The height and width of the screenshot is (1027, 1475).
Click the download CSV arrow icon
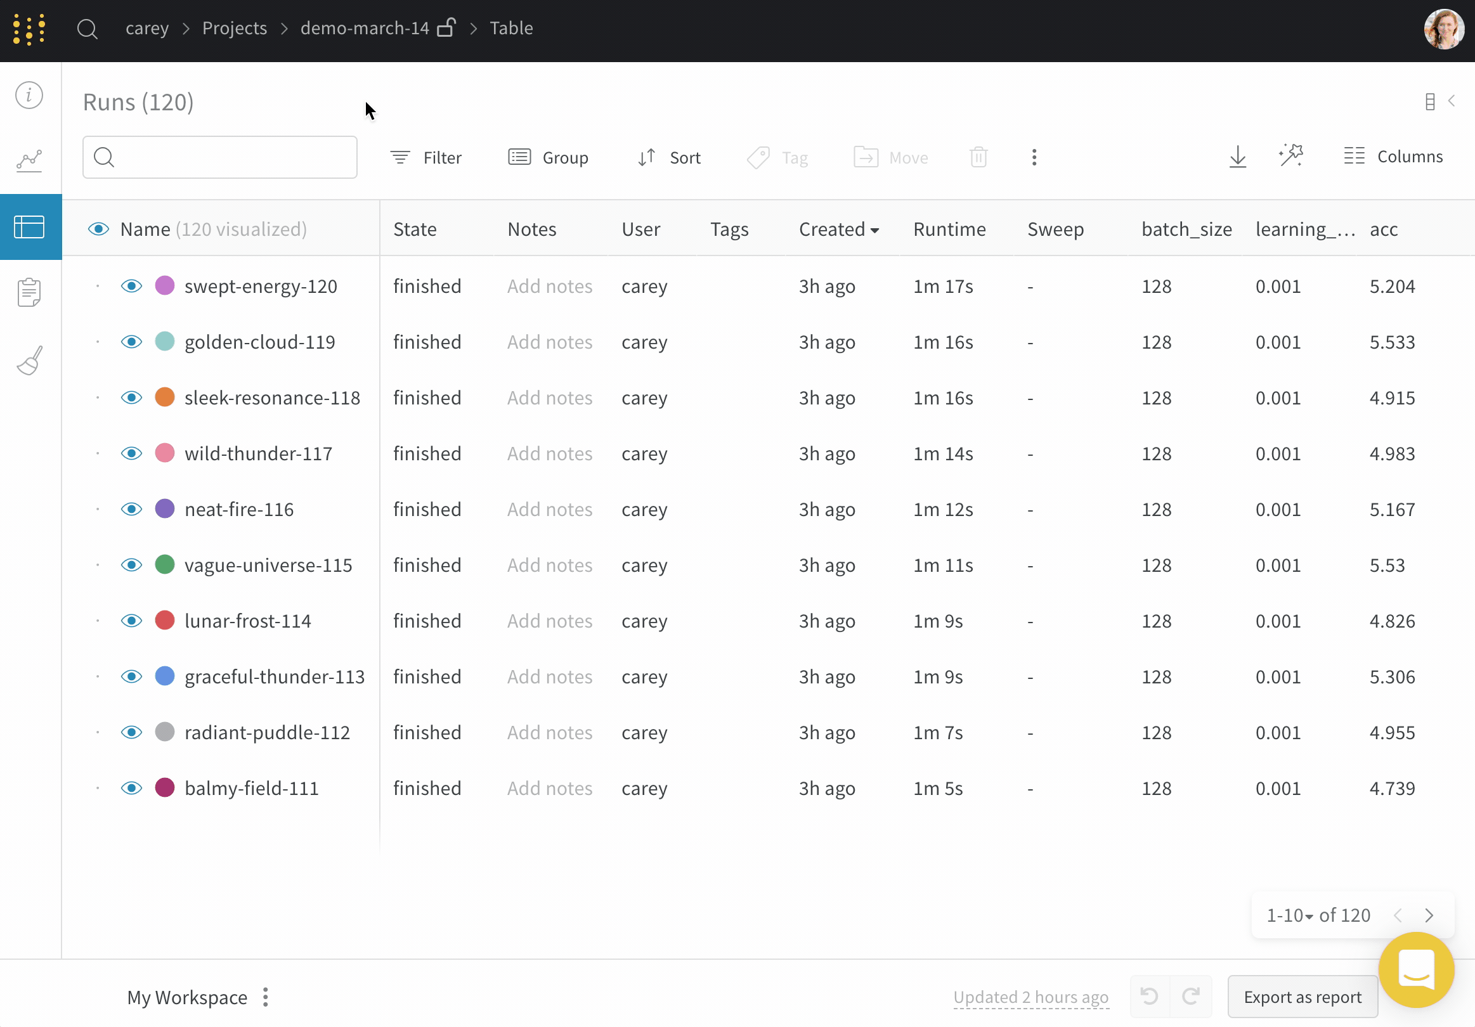tap(1237, 157)
